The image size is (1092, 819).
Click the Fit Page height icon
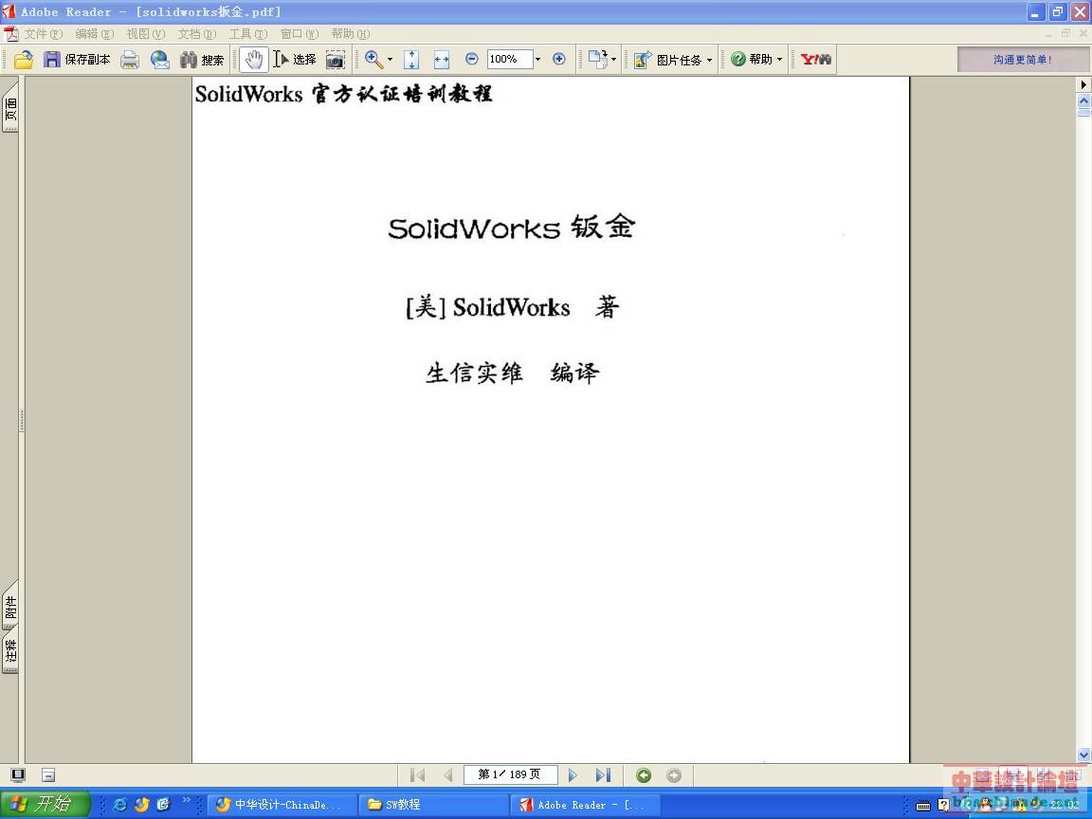click(411, 60)
